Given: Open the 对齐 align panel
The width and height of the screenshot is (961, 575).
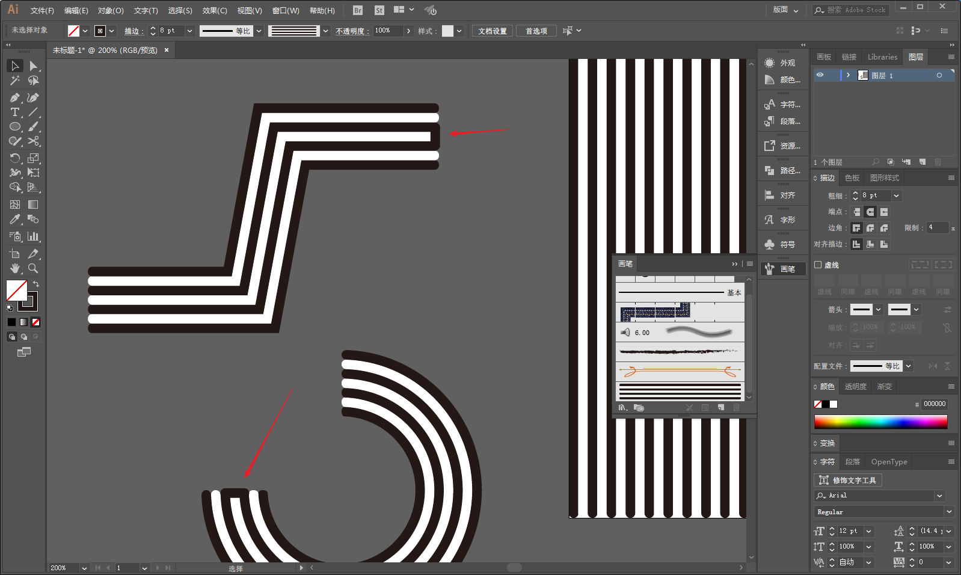Looking at the screenshot, I should (782, 195).
